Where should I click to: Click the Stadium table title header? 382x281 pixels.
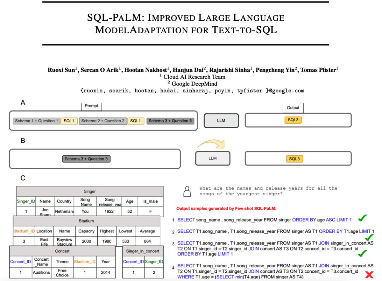click(x=86, y=221)
